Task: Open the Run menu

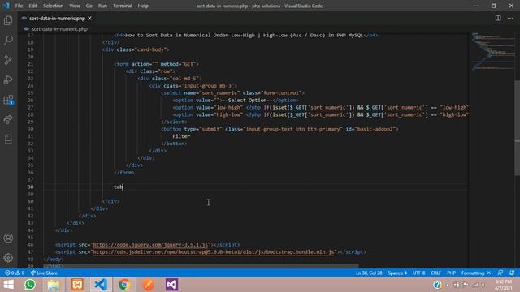Action: pyautogui.click(x=102, y=6)
